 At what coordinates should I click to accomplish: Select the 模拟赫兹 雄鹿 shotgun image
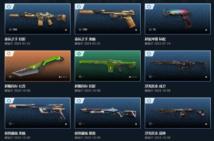coord(108,112)
